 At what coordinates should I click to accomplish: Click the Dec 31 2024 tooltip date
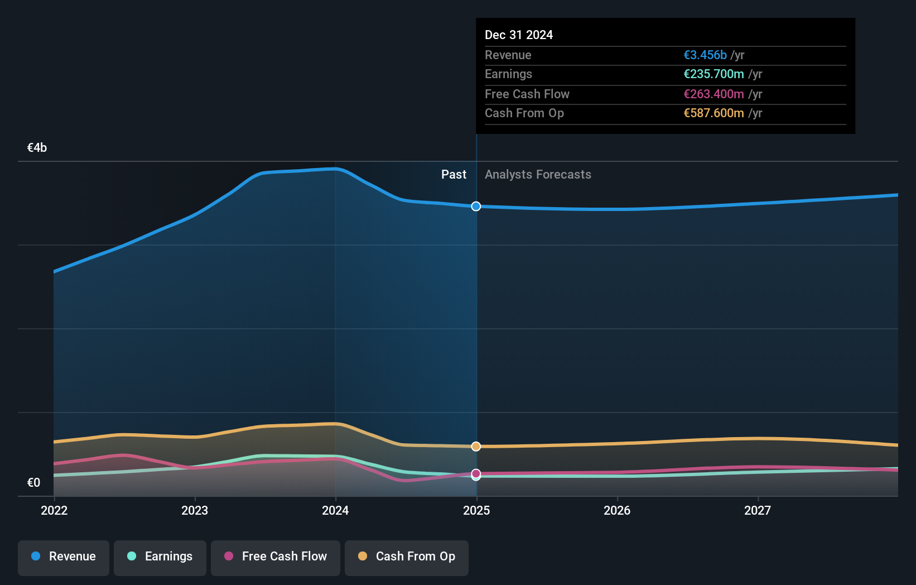pyautogui.click(x=519, y=35)
